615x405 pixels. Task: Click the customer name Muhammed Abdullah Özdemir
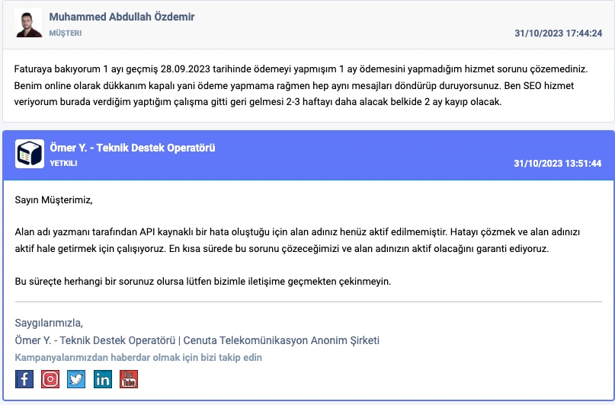122,17
